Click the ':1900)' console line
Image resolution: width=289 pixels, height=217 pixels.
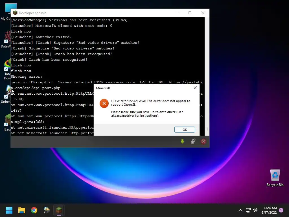17,99
